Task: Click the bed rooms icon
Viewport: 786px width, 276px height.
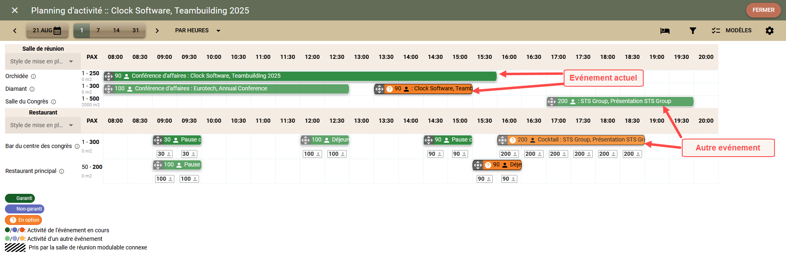Action: click(x=665, y=31)
